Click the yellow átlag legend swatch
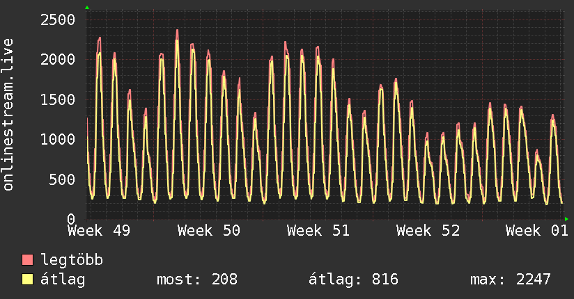Viewport: 574px width, 299px height. 27,280
